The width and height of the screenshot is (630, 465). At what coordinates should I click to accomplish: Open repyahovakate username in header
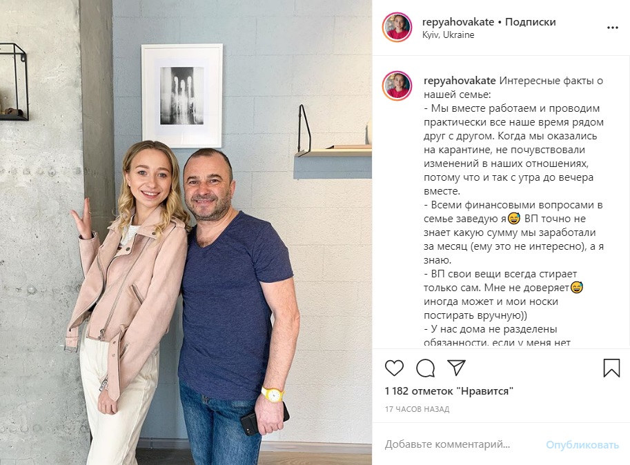[458, 21]
